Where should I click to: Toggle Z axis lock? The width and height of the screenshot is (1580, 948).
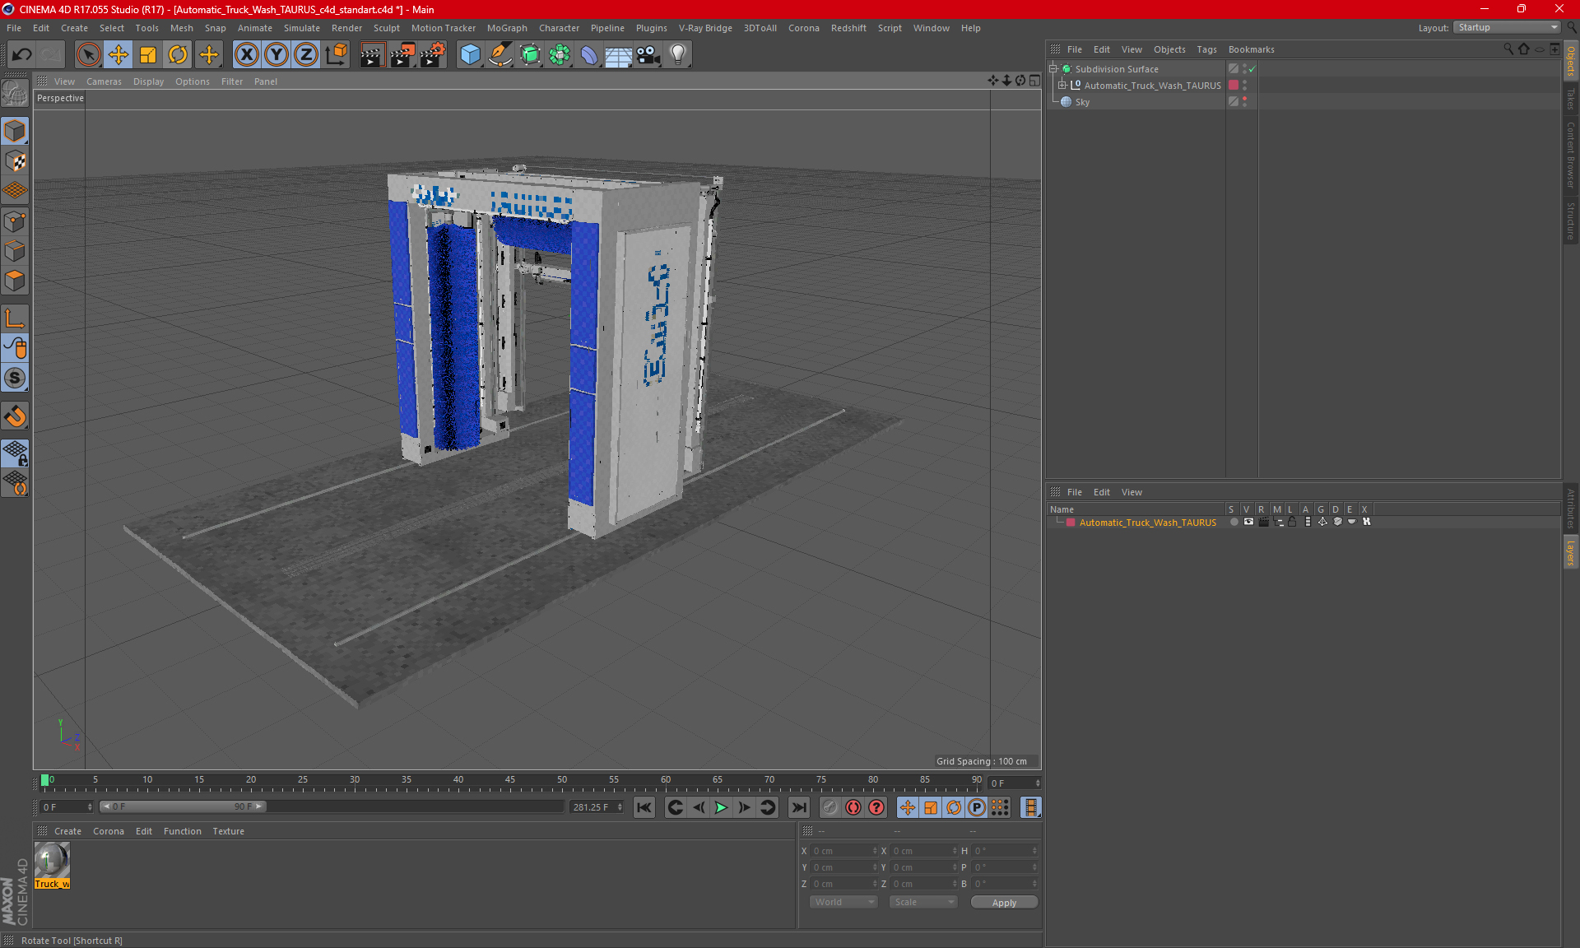point(306,55)
